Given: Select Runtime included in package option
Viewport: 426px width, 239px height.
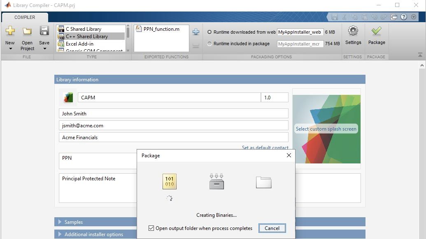Looking at the screenshot, I should point(210,44).
